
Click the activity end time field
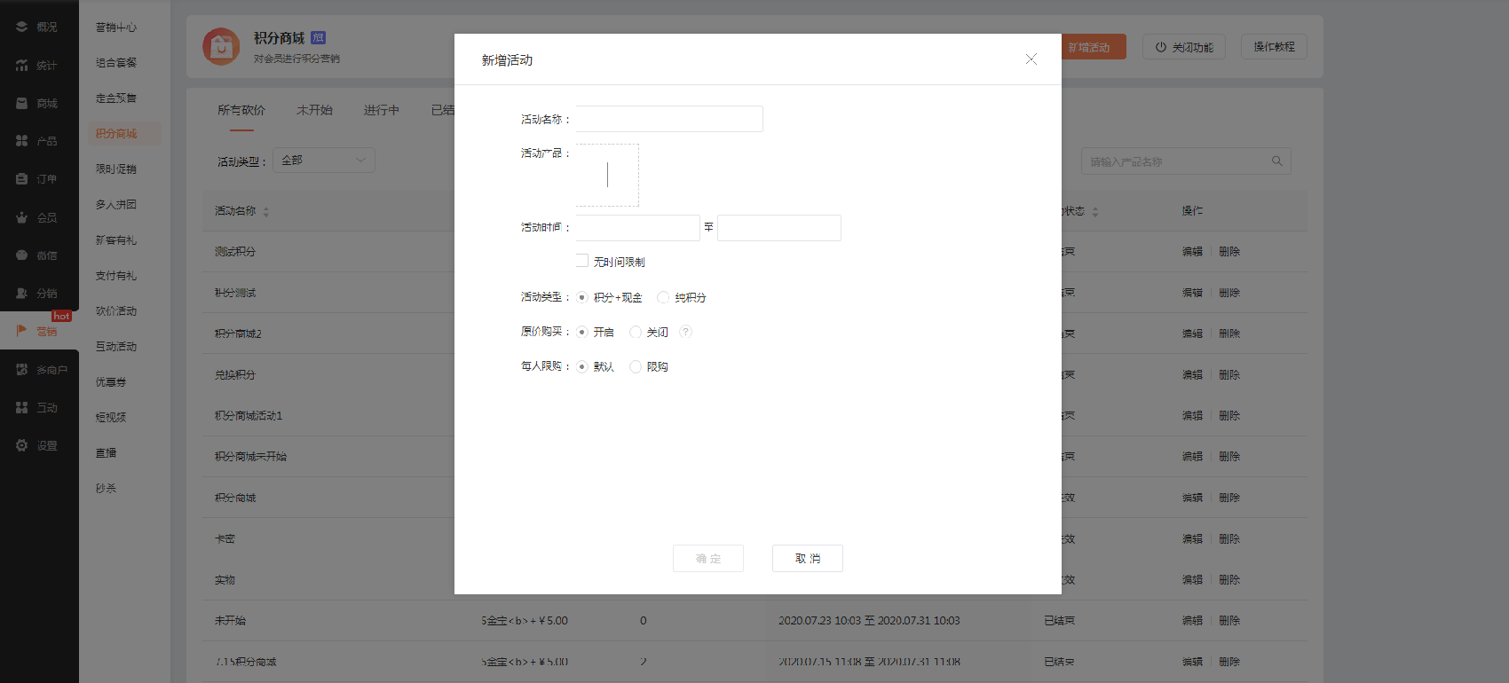[x=779, y=228]
